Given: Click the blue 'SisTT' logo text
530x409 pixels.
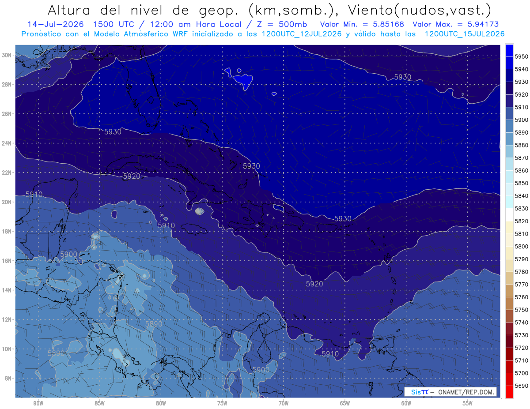Looking at the screenshot, I should coord(420,392).
